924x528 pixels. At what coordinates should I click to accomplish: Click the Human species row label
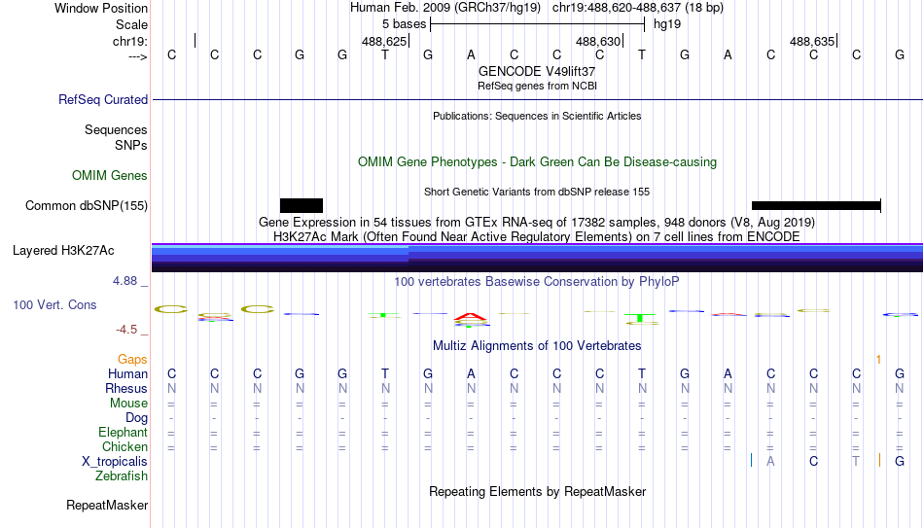point(127,374)
